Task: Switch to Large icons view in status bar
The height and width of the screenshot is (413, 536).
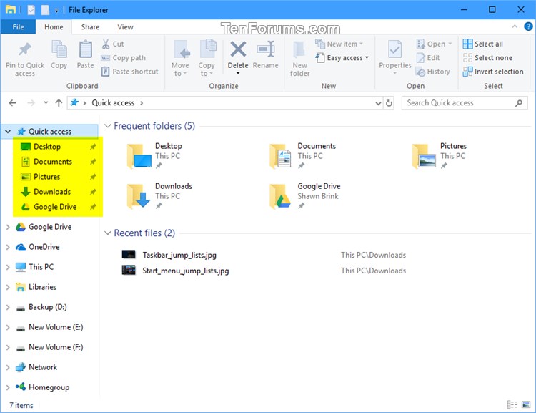Action: click(526, 405)
